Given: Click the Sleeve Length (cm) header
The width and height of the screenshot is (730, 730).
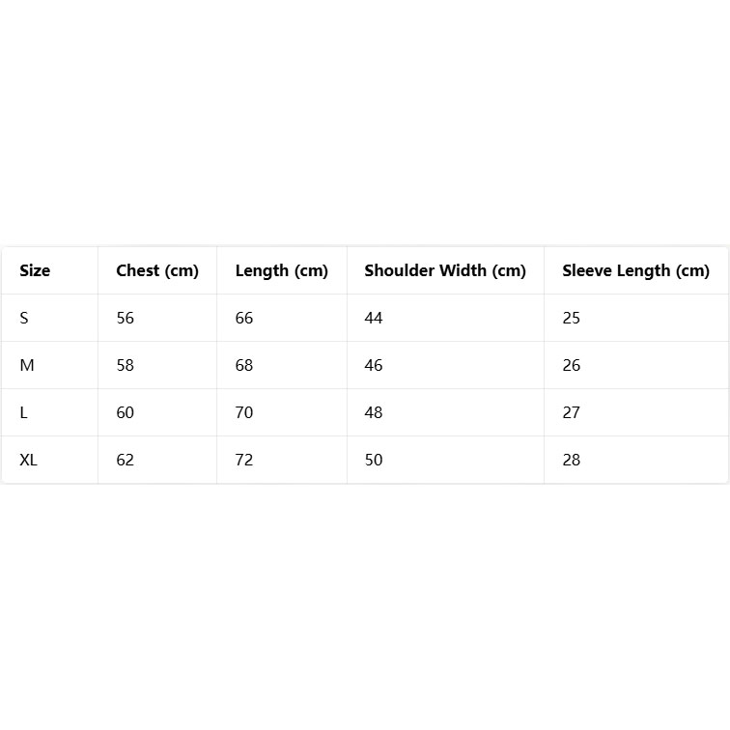Looking at the screenshot, I should [636, 270].
